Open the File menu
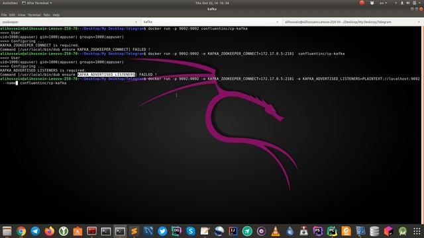The width and height of the screenshot is (424, 238). click(4, 15)
